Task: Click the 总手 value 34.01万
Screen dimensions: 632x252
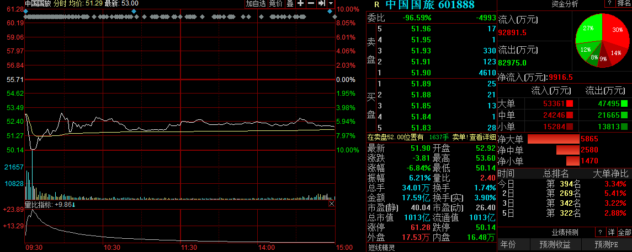Action: click(x=416, y=187)
